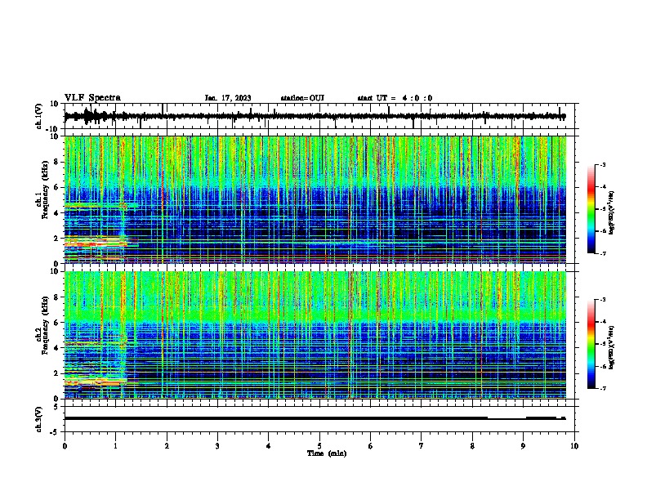Viewport: 647px width, 500px height.
Task: Click the ch.1 voltage waveform trace
Action: click(315, 116)
